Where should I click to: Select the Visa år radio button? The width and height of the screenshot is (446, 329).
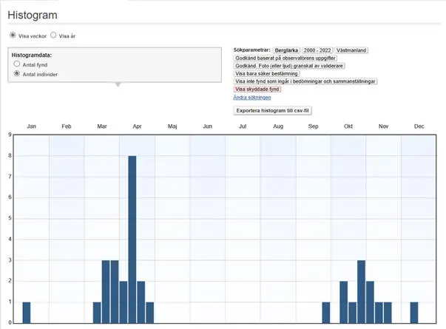click(53, 35)
